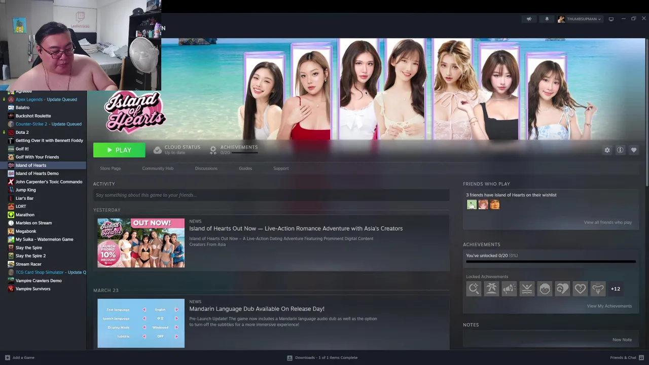Viewport: 649px width, 365px height.
Task: Switch to Big Picture mode monitor icon
Action: point(611,19)
